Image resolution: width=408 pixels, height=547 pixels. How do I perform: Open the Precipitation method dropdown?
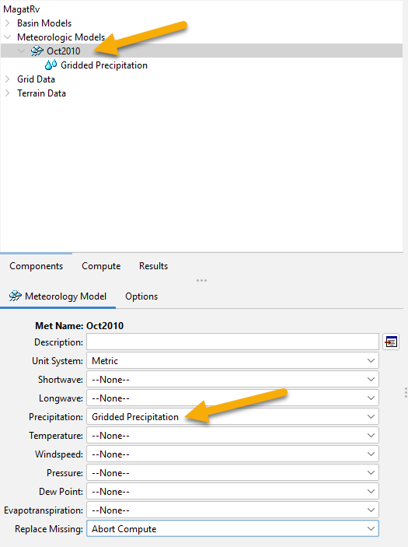point(232,416)
